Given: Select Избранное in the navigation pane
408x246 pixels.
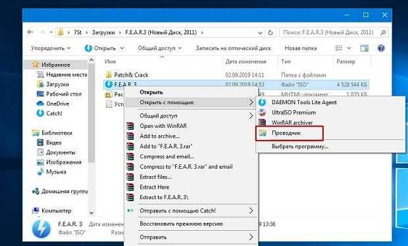Looking at the screenshot, I should click(55, 65).
